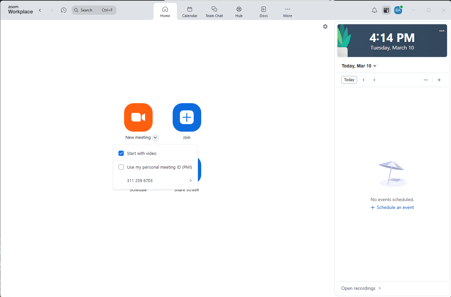Expand PMI 311 259 6703 options
Image resolution: width=451 pixels, height=297 pixels.
point(190,180)
